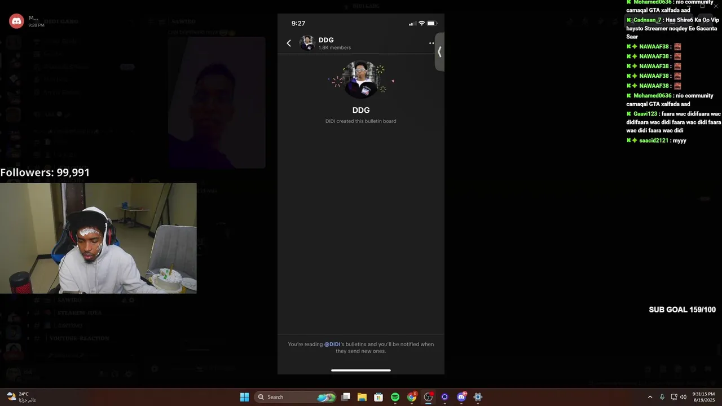Click the webcam feed overlay
The height and width of the screenshot is (406, 722).
pyautogui.click(x=98, y=238)
